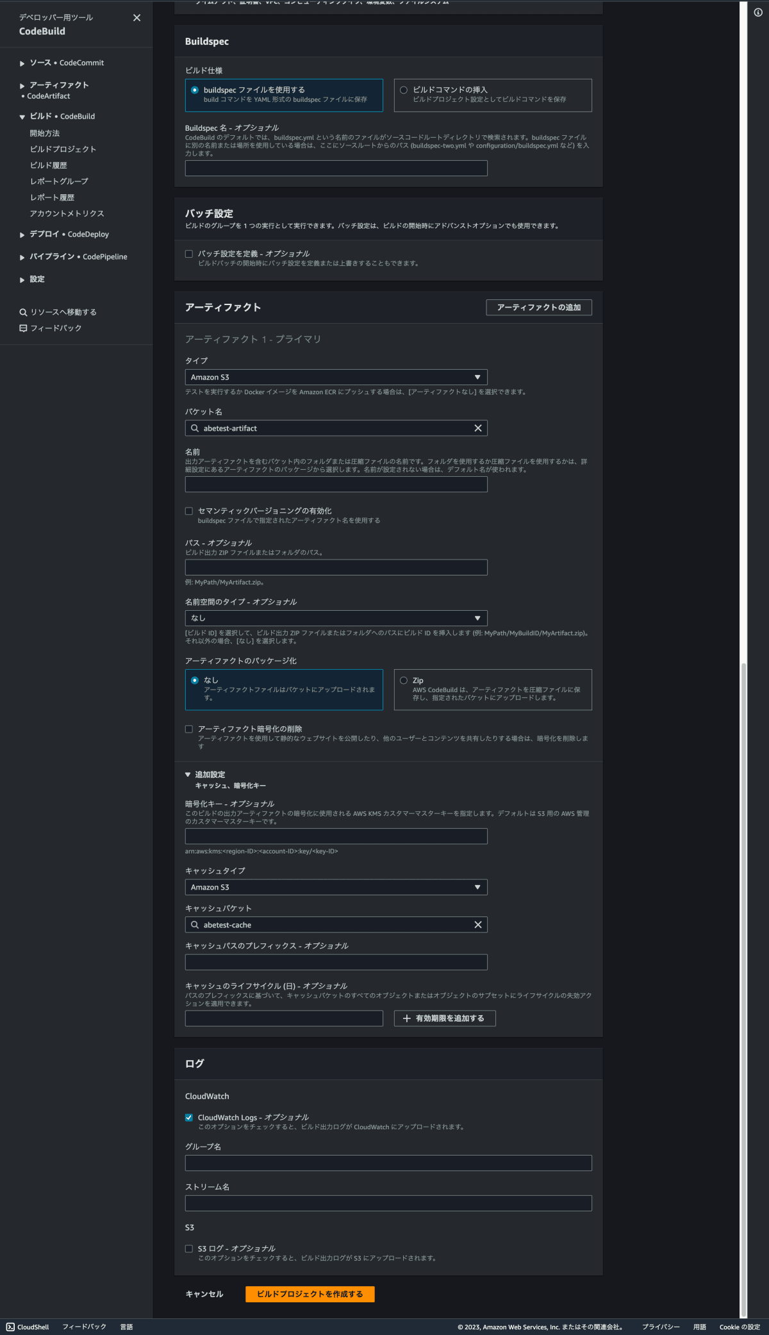
Task: Focus CloudWatch グループ名 input field
Action: (388, 1163)
